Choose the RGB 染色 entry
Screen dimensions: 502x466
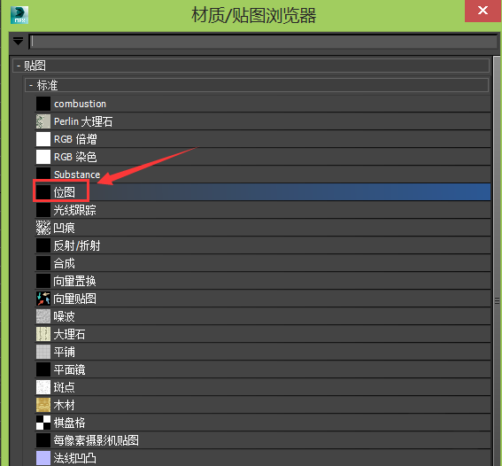click(263, 157)
